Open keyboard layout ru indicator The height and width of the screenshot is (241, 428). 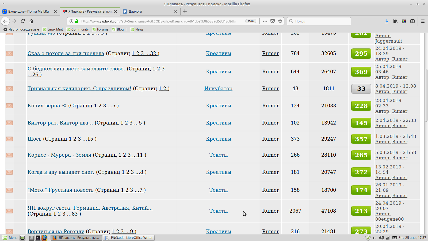click(375, 238)
